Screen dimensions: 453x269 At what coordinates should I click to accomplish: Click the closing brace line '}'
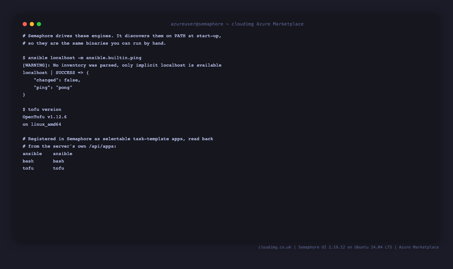pyautogui.click(x=24, y=95)
